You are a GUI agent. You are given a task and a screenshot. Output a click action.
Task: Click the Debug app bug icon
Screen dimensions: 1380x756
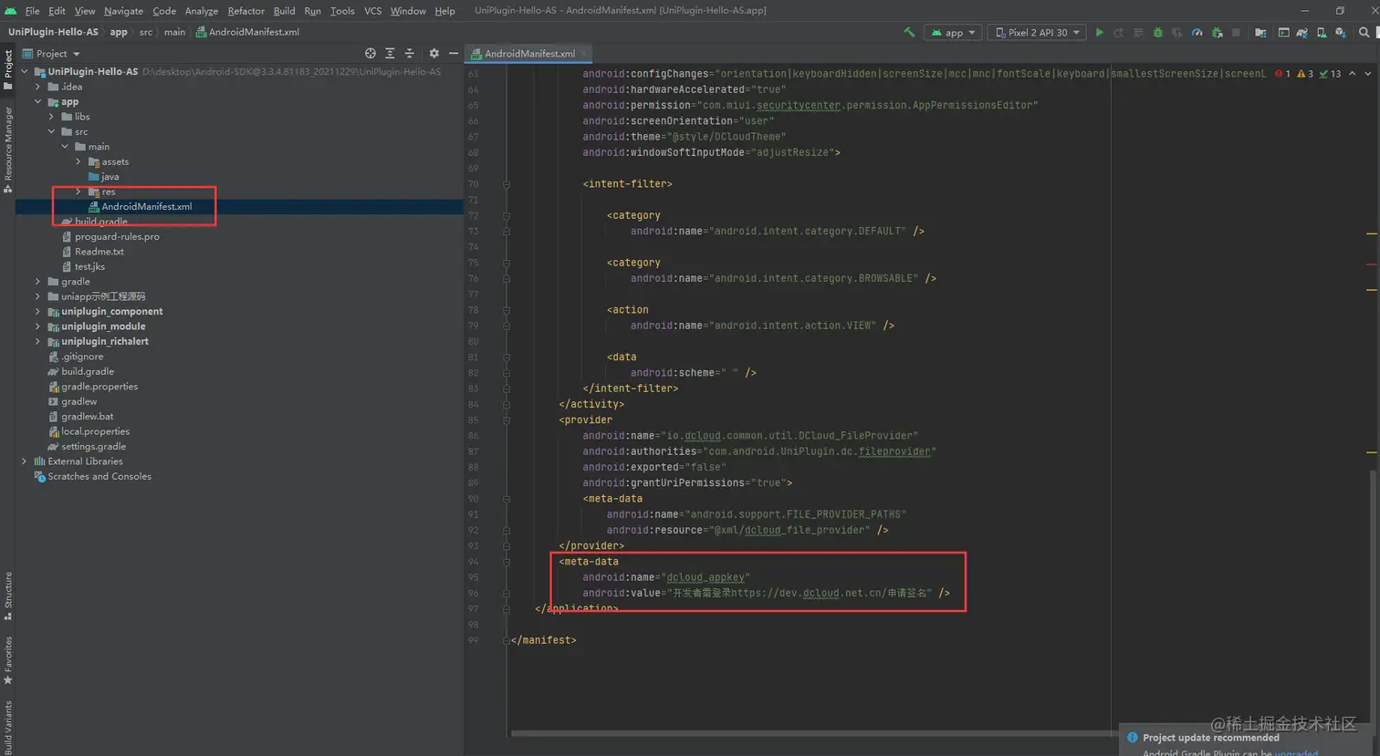click(x=1157, y=32)
